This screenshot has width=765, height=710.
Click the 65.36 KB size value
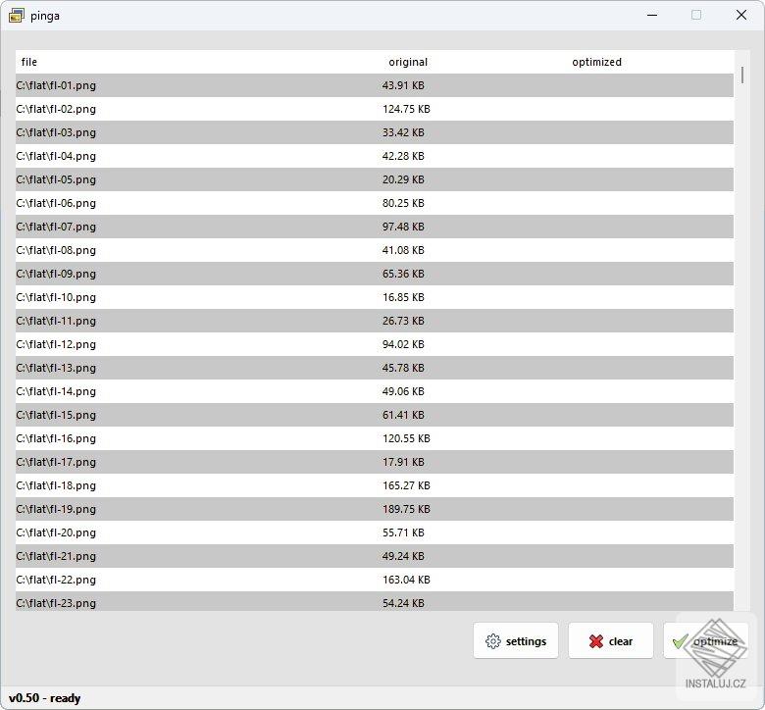[403, 274]
